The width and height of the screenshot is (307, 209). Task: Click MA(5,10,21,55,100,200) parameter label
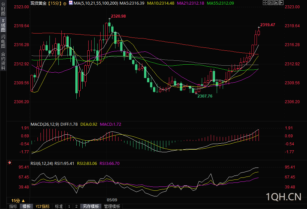tap(96, 3)
